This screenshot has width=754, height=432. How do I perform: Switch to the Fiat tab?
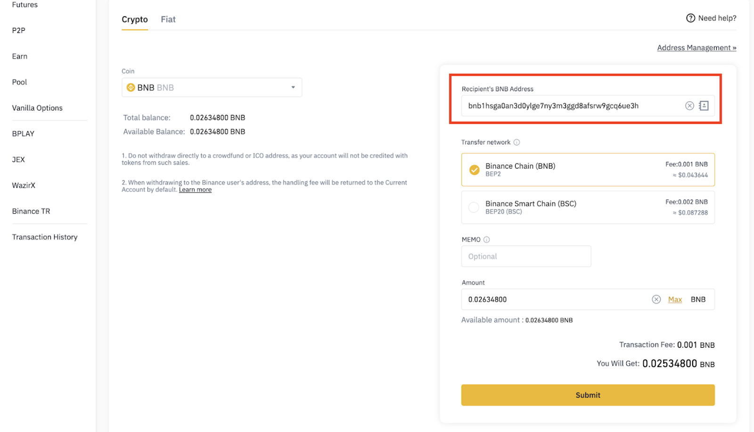coord(168,19)
